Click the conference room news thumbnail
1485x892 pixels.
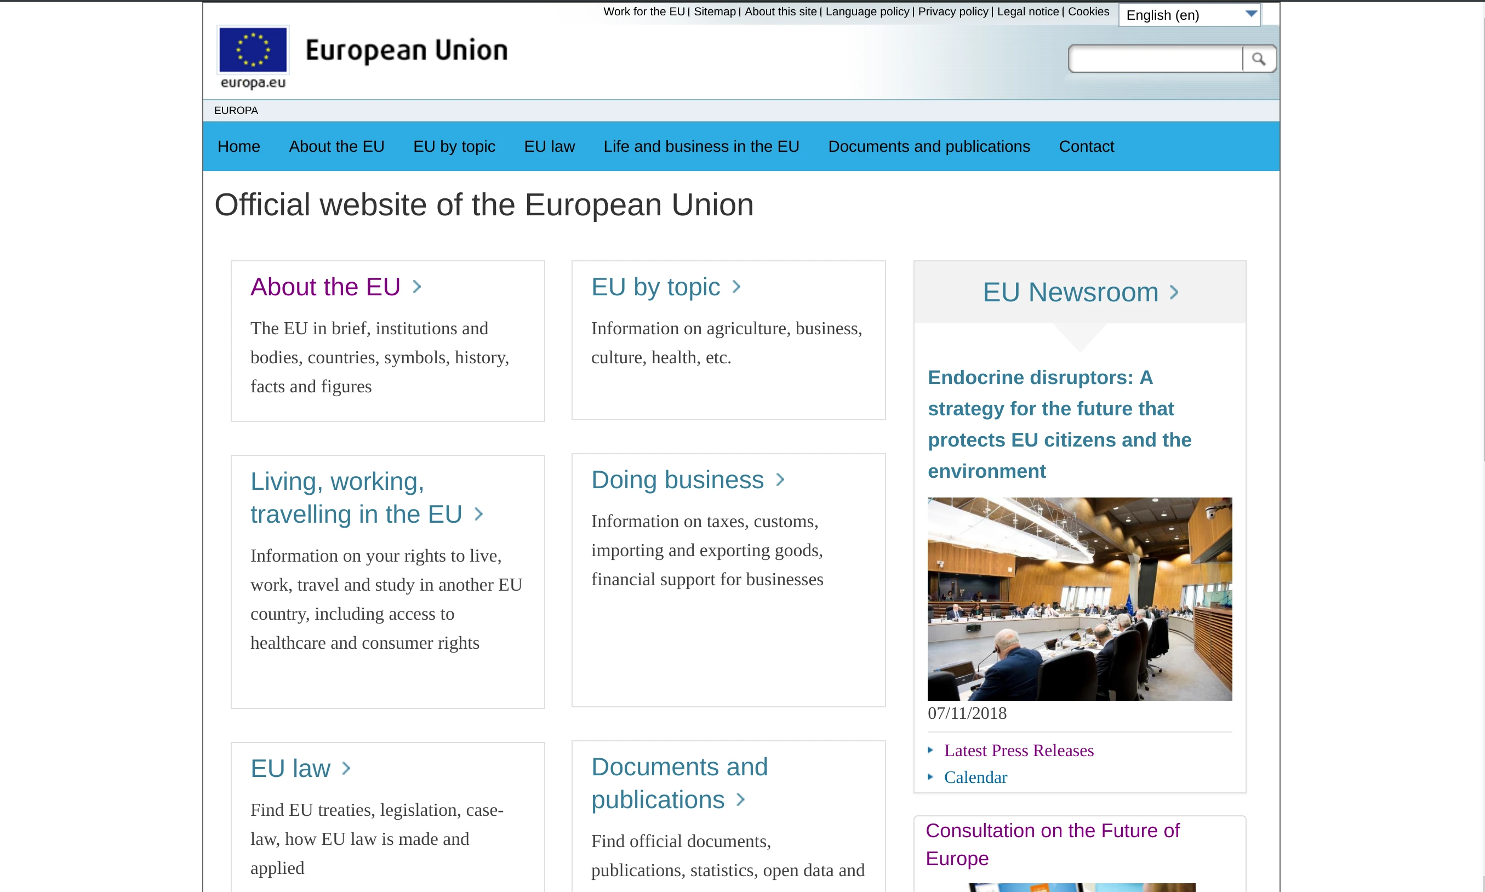click(x=1079, y=599)
